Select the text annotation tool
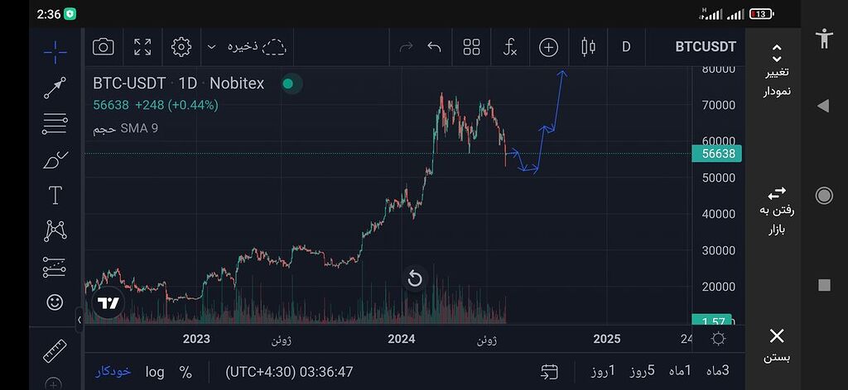This screenshot has height=390, width=848. click(55, 196)
